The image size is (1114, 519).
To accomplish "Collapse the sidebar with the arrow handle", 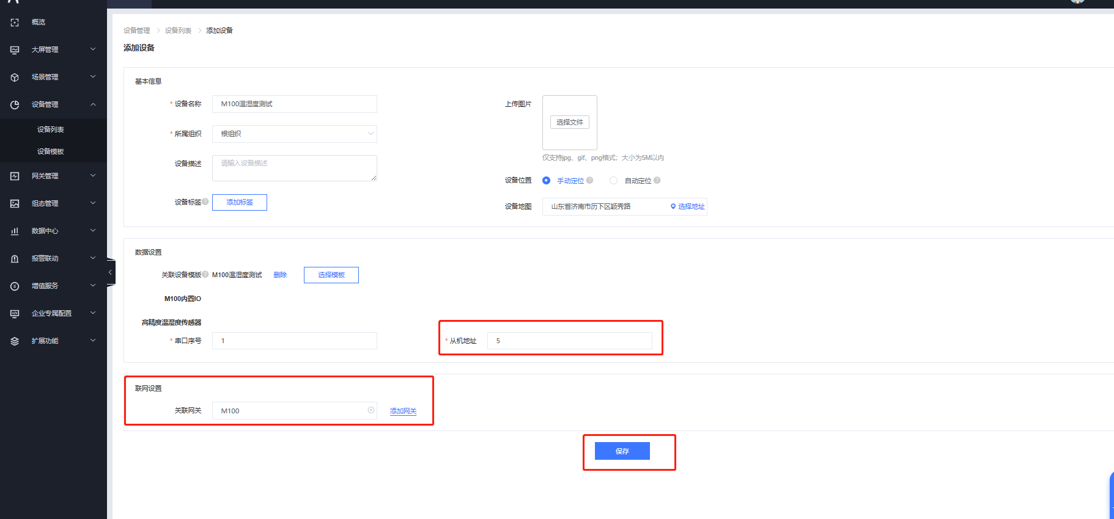I will coord(110,272).
